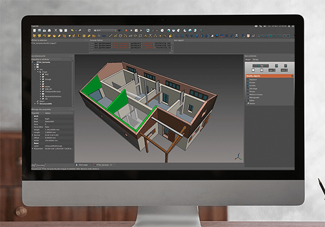
Task: Select the Draft Point tool
Action: tap(160, 36)
